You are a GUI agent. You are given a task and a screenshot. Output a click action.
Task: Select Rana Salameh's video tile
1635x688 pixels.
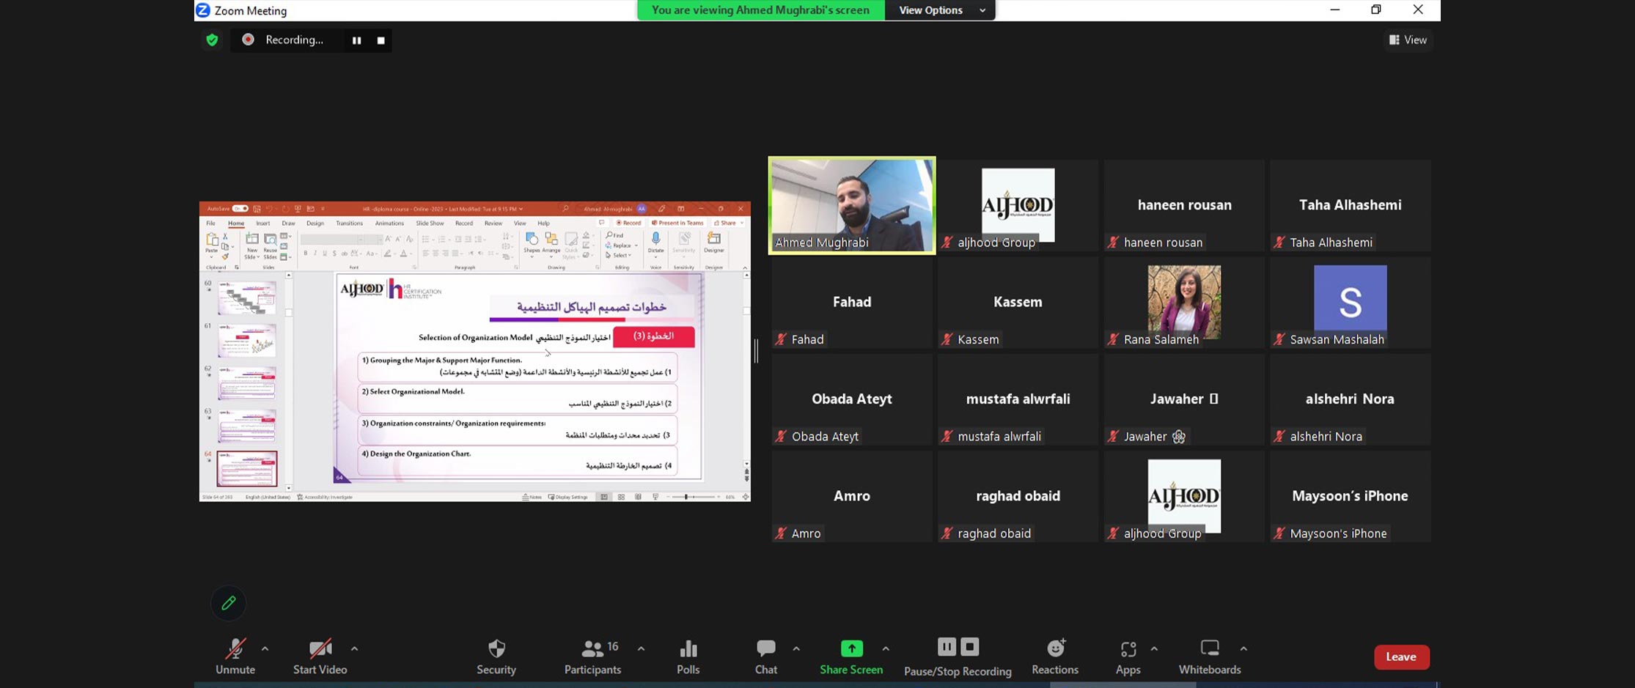click(x=1183, y=303)
